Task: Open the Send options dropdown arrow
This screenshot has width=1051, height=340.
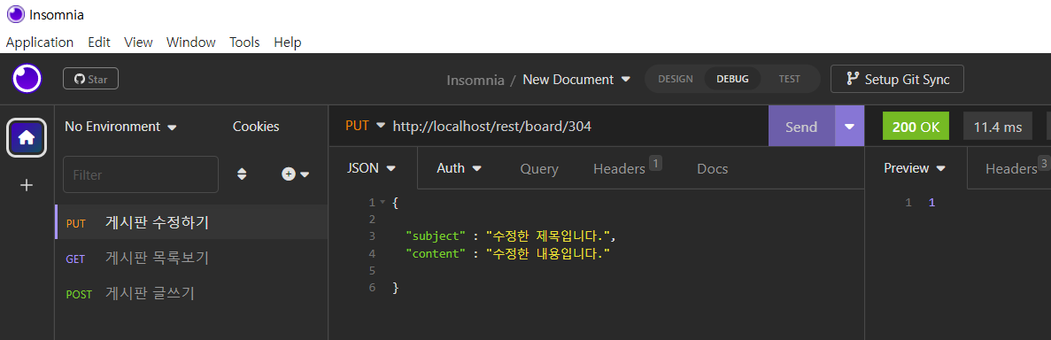Action: [x=850, y=127]
